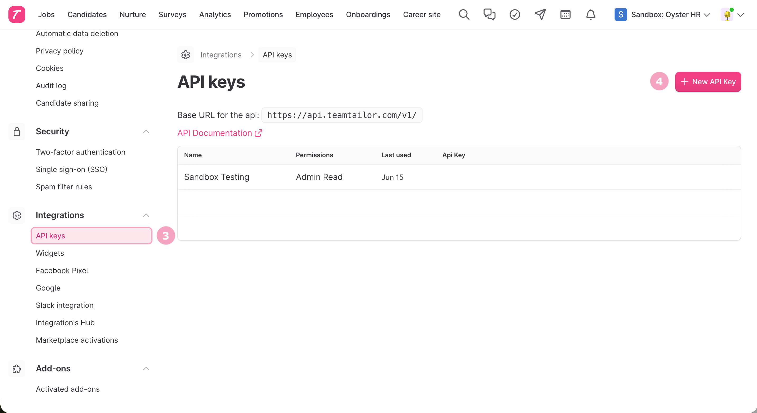Open the Candidates menu
This screenshot has width=757, height=413.
tap(87, 14)
